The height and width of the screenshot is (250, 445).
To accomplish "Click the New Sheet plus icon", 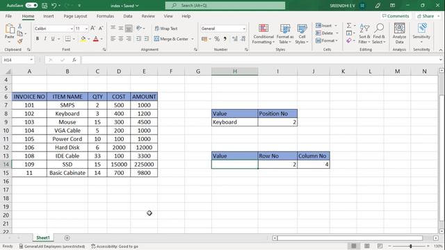I will pos(67,237).
